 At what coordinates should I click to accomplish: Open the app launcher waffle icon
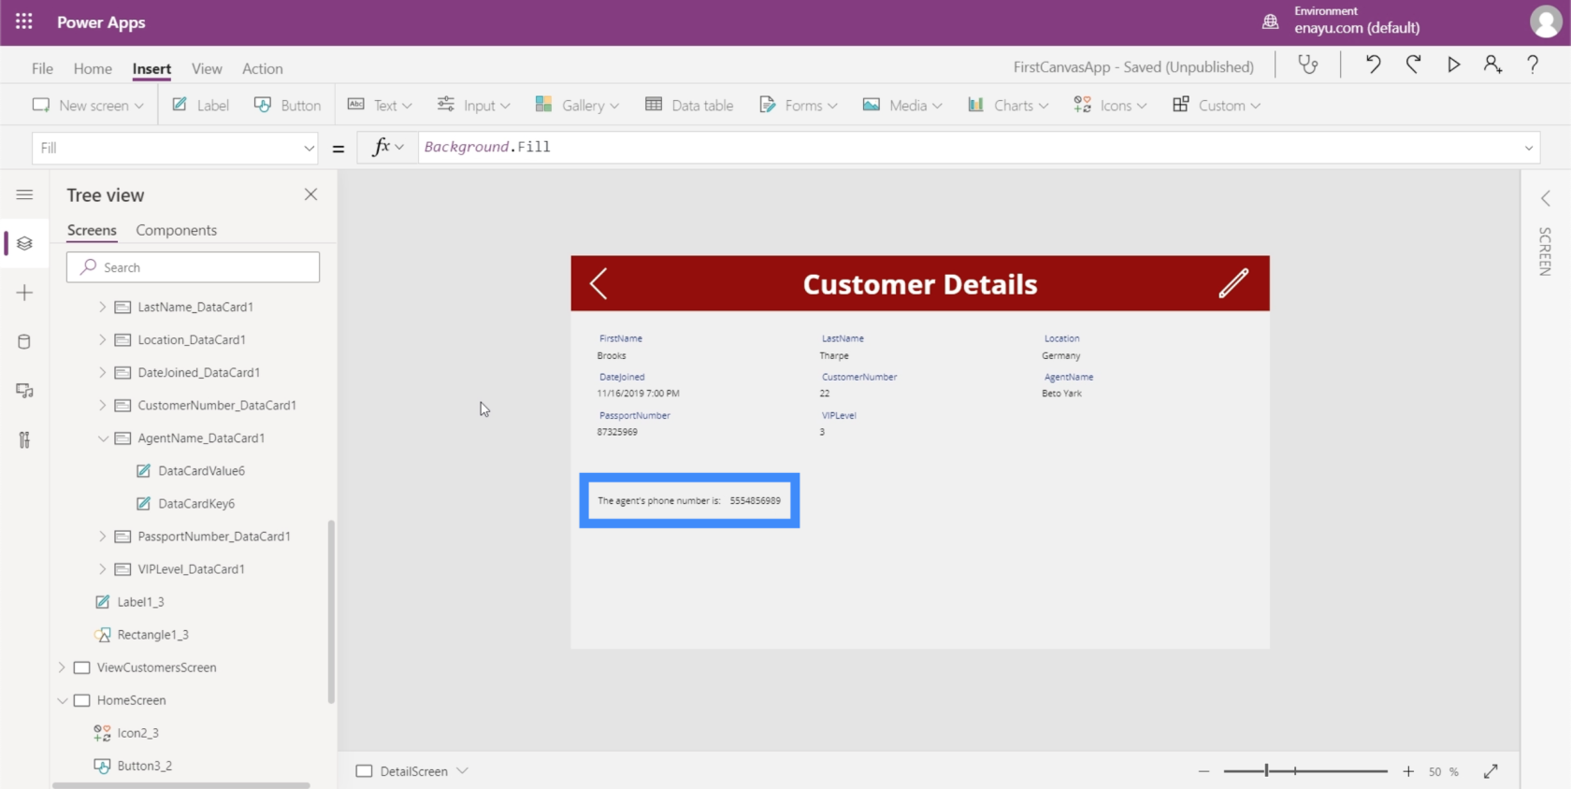pos(24,22)
